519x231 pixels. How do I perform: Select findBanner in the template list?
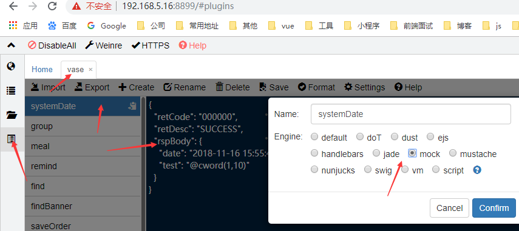83,206
